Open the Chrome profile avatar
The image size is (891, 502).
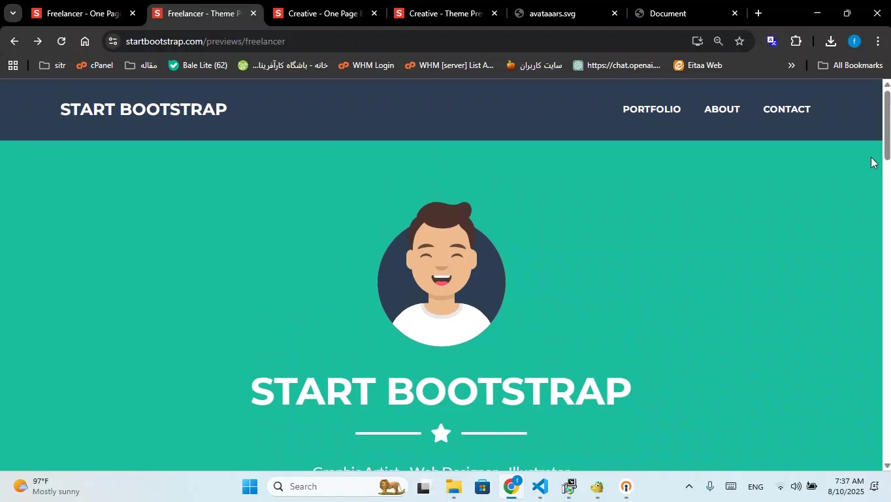click(x=854, y=41)
